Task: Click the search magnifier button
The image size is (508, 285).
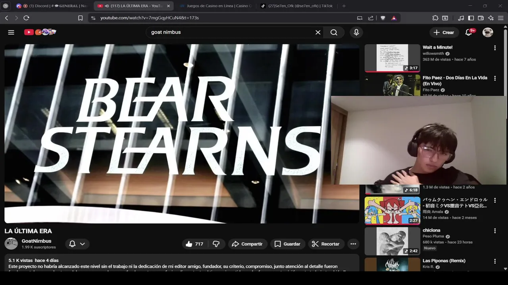Action: tap(334, 32)
